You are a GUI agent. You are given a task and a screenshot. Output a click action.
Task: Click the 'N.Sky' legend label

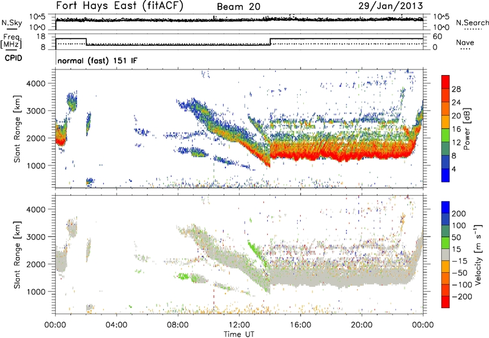coord(12,23)
